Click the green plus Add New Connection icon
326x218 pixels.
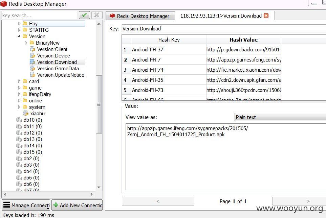point(56,205)
